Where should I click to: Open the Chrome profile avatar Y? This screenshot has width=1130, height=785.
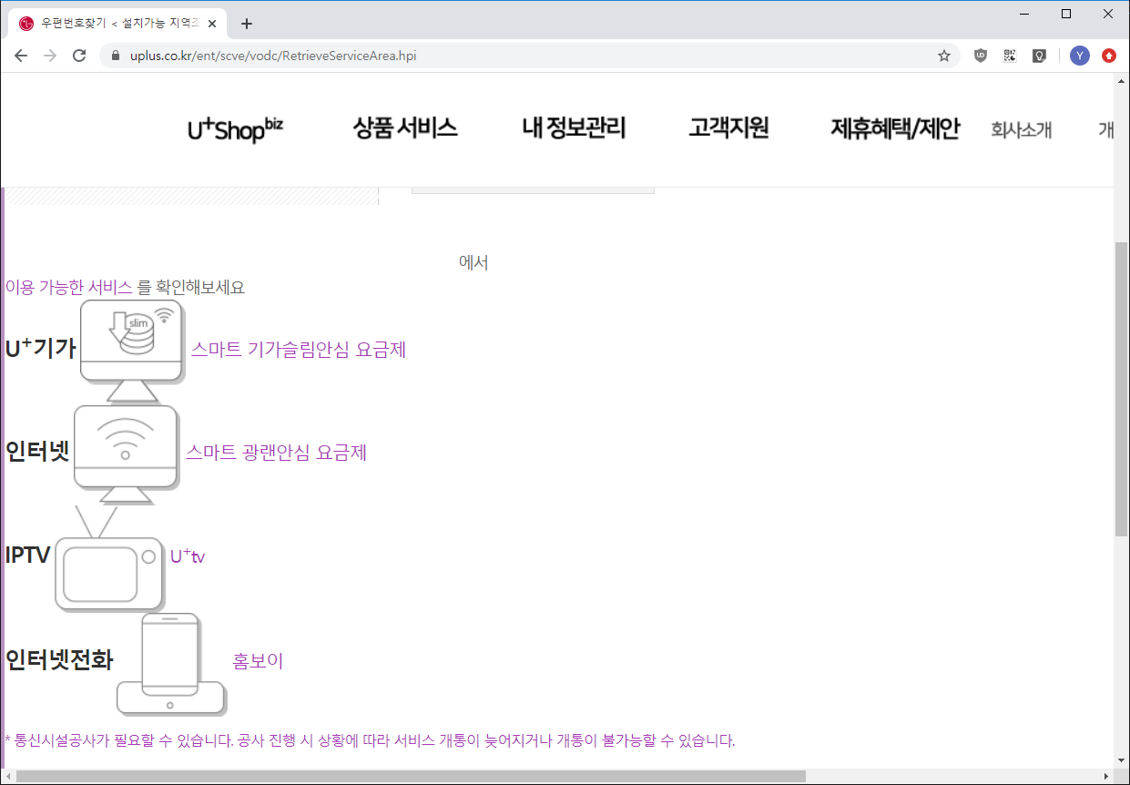(1080, 56)
